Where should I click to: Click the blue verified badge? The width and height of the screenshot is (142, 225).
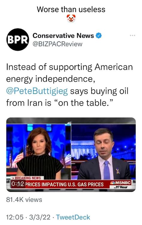click(x=99, y=36)
